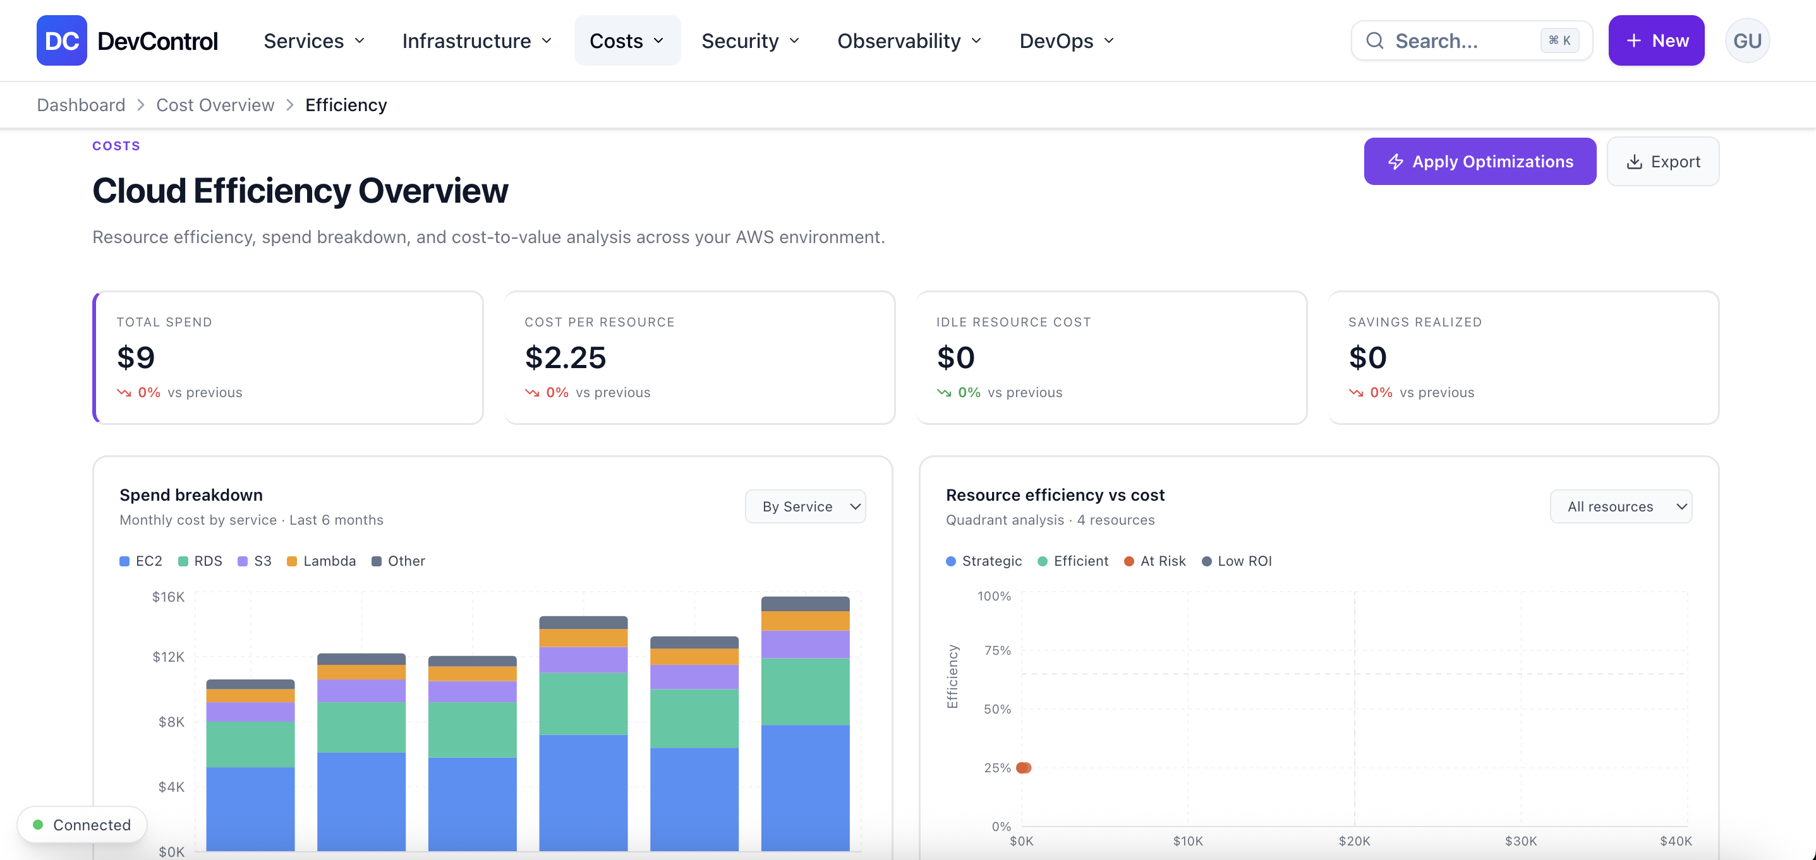Open the Security menu

tap(750, 41)
